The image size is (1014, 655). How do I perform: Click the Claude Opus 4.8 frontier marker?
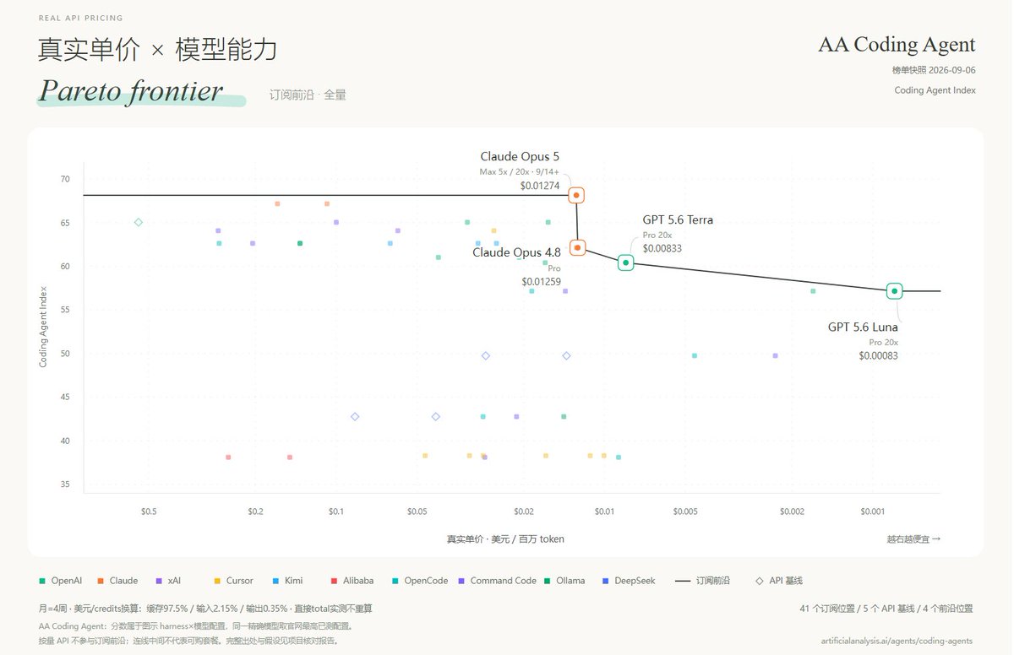tap(577, 247)
